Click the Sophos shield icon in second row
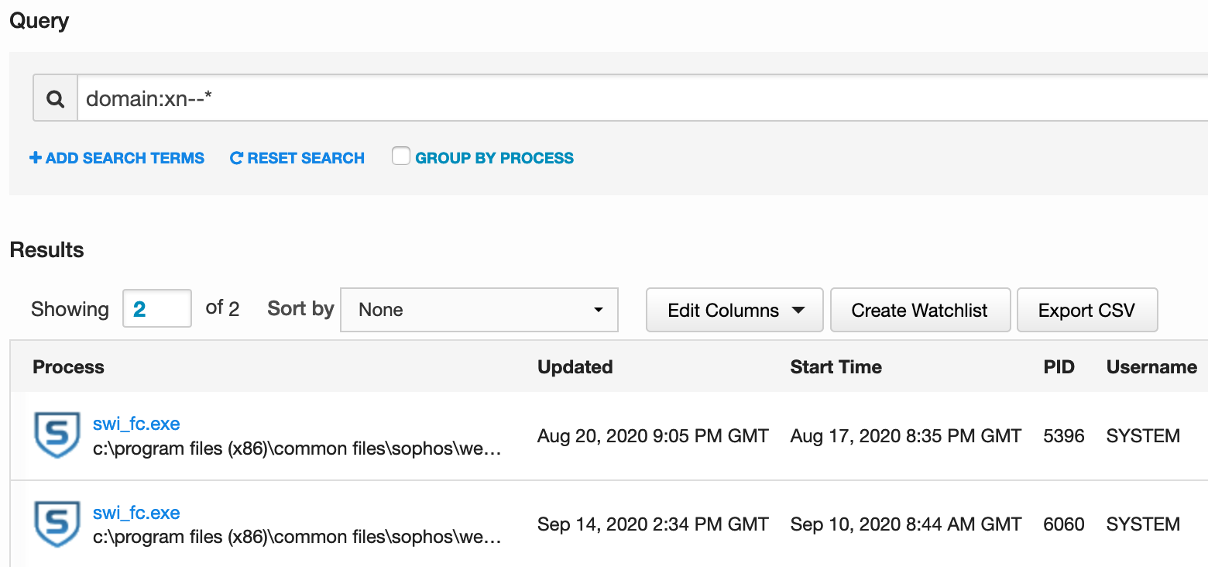 point(57,524)
